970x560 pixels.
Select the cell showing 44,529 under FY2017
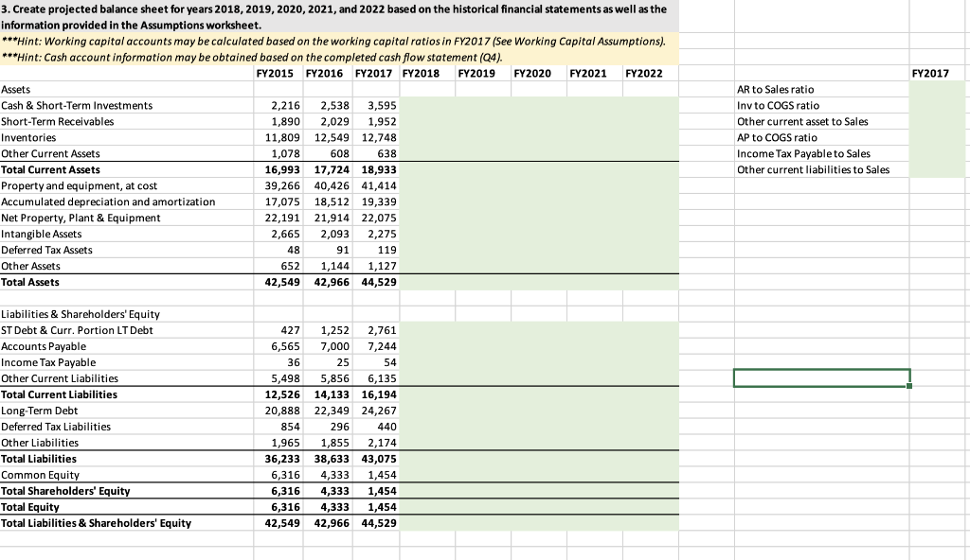pos(377,282)
